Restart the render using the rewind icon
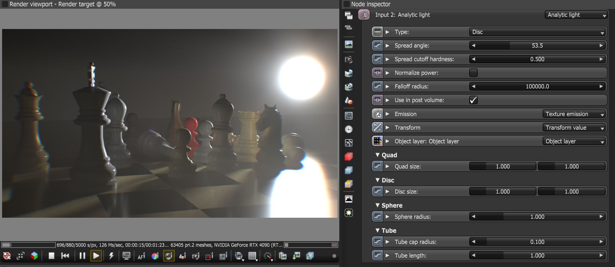The height and width of the screenshot is (267, 615). 65,256
